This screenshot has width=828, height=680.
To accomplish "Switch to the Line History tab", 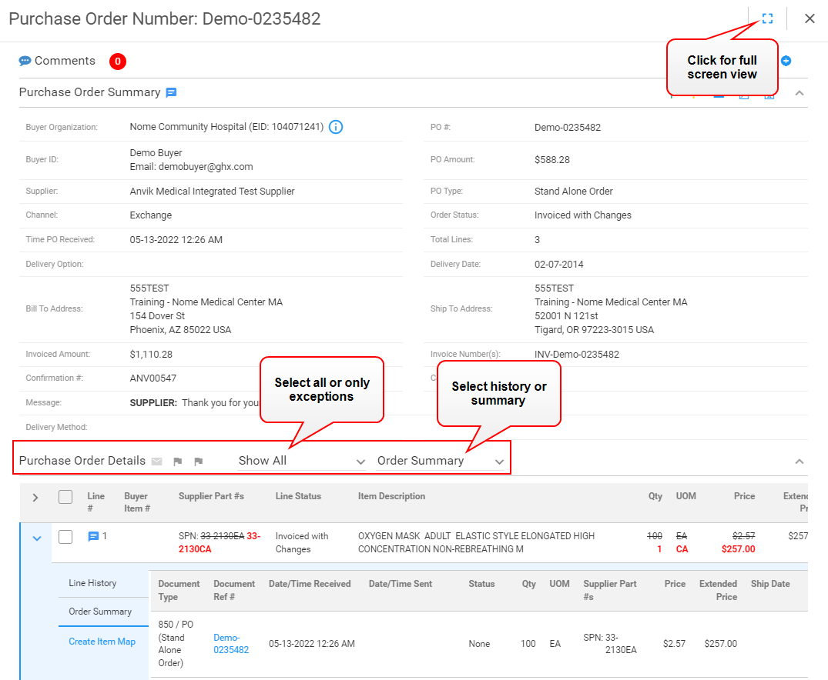I will pos(92,583).
